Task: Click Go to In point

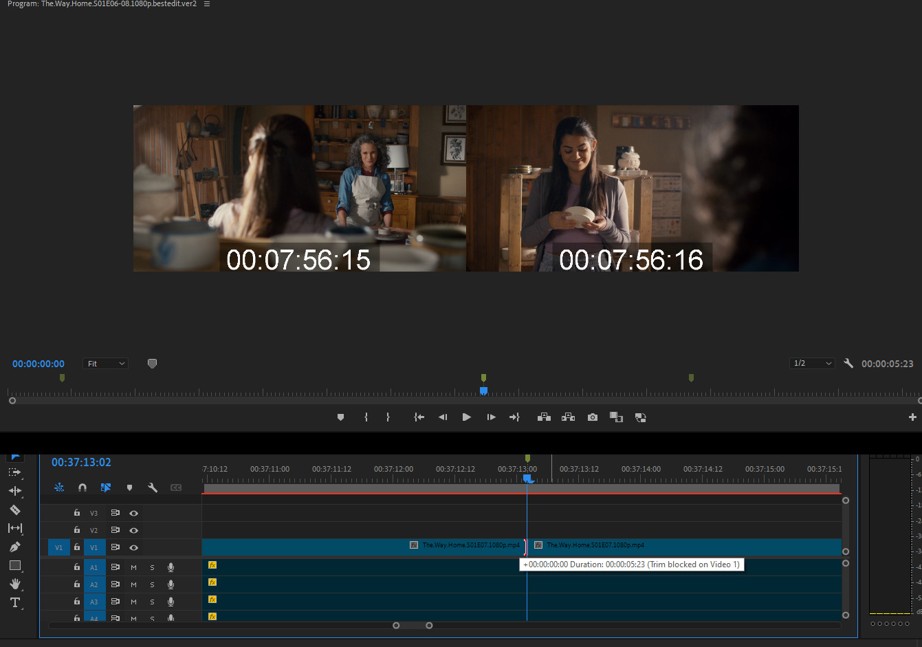Action: [419, 417]
